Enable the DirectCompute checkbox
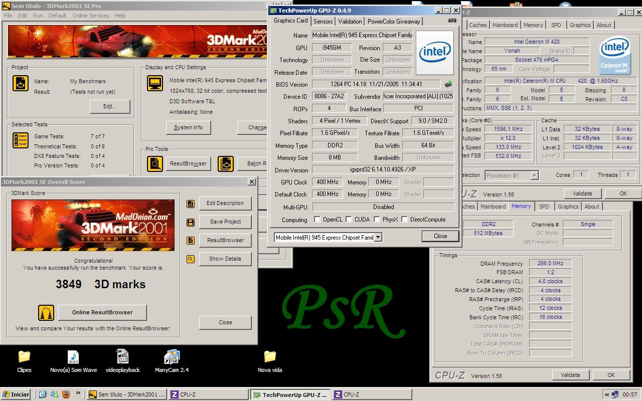 click(x=404, y=220)
